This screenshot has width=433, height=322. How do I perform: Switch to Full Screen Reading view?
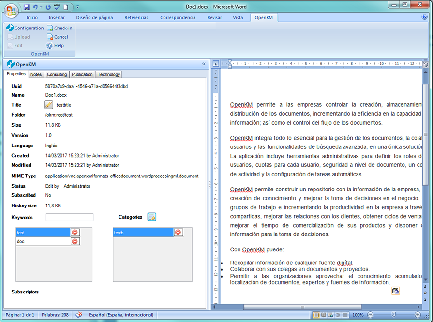(323, 315)
